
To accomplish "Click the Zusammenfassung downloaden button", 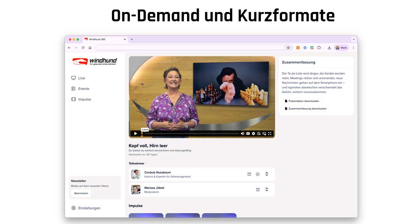I will click(306, 109).
